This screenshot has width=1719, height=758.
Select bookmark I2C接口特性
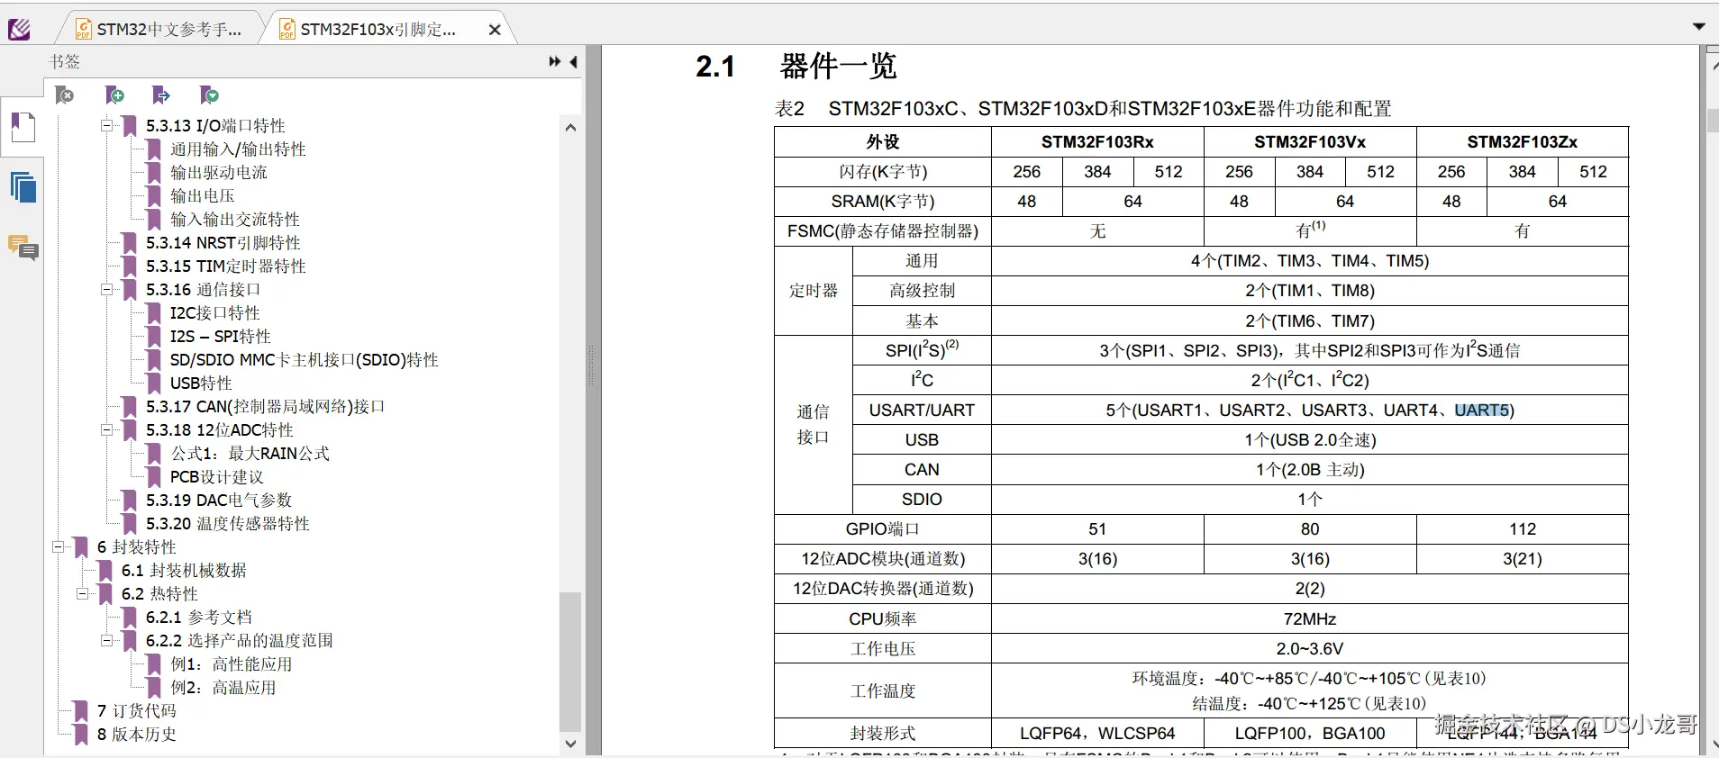click(215, 313)
